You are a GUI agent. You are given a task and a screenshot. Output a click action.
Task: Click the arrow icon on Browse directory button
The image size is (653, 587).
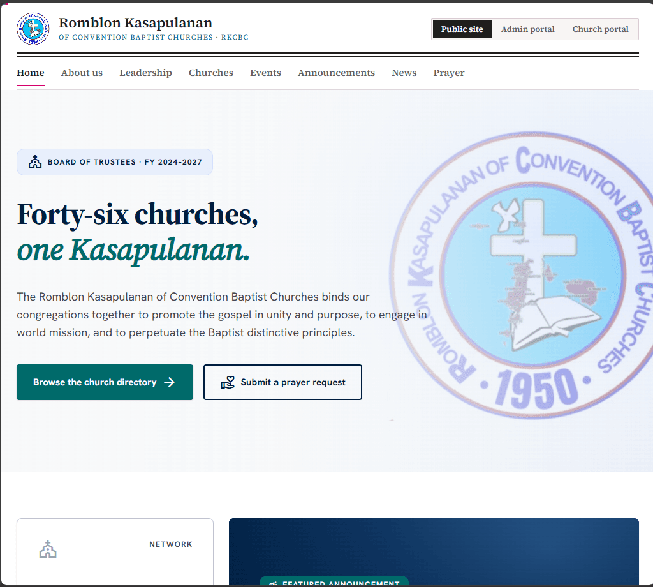pyautogui.click(x=169, y=382)
